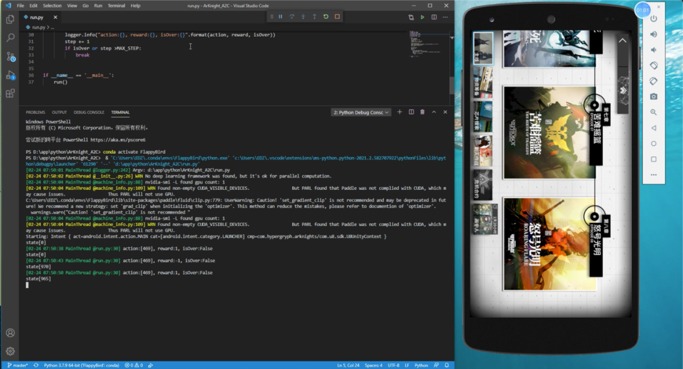
Task: Rotate emulator right
Action: [x=653, y=81]
